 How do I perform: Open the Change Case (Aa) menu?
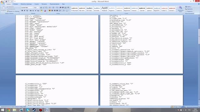[38, 11]
